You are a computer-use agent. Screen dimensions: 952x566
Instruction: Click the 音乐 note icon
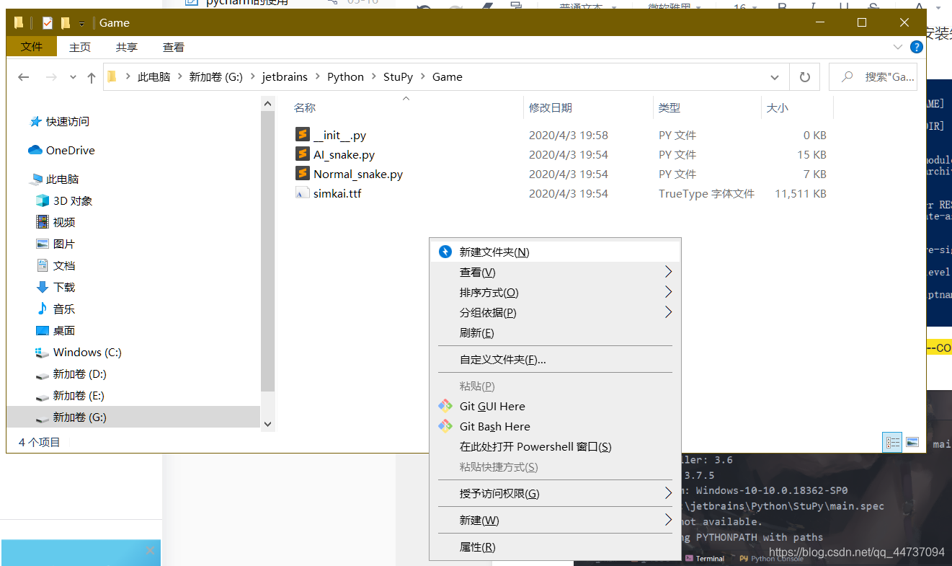pyautogui.click(x=43, y=309)
